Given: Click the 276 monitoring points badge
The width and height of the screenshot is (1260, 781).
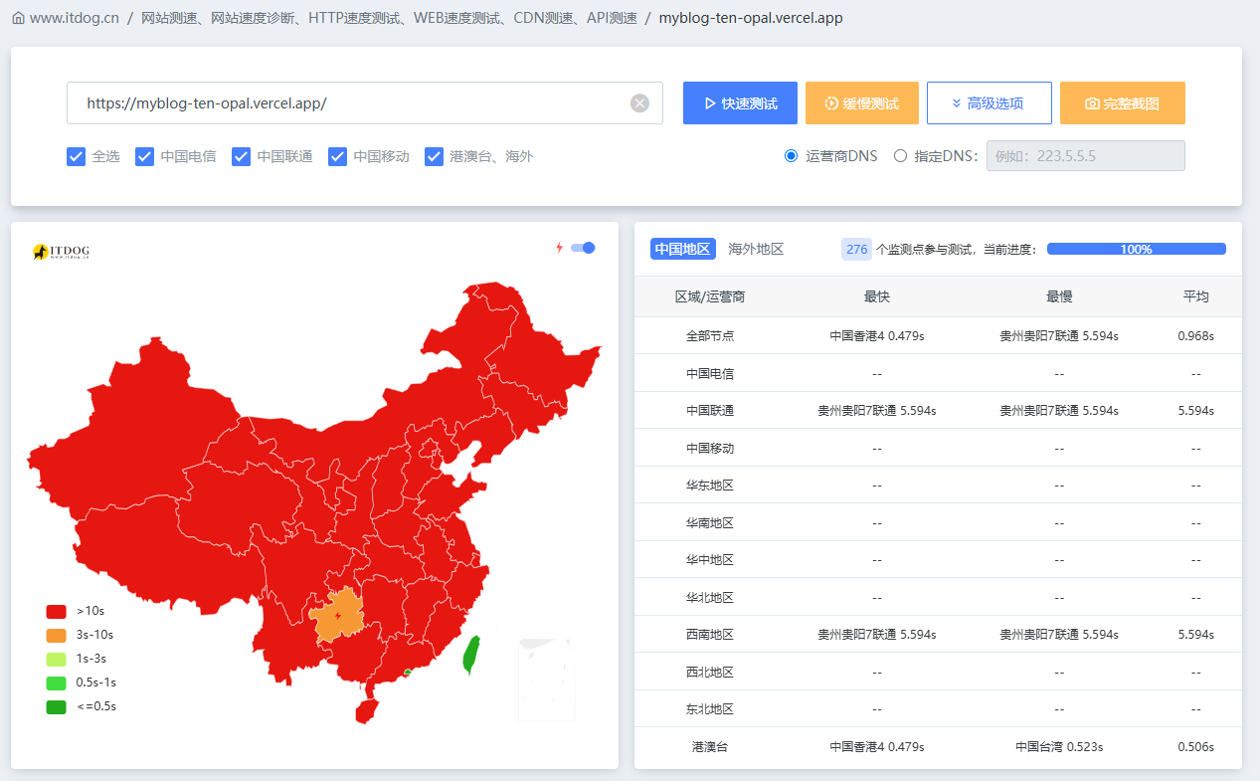Looking at the screenshot, I should tap(856, 249).
